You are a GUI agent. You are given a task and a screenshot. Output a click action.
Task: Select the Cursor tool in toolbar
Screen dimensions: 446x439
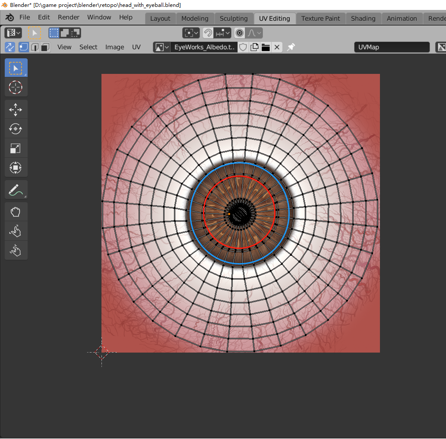coord(16,87)
